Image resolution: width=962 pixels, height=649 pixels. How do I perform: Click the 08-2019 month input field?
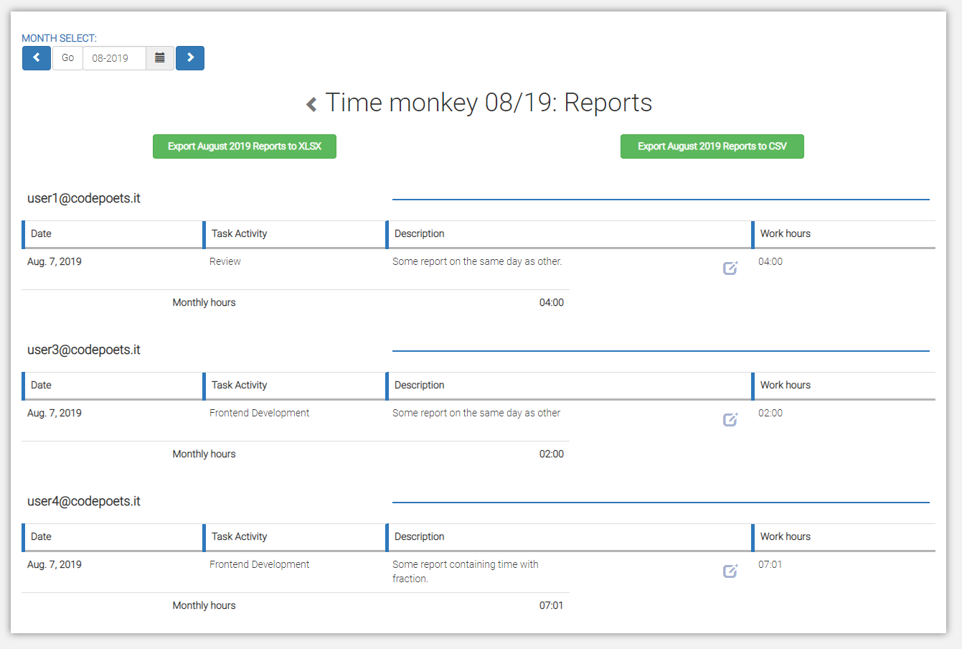pyautogui.click(x=115, y=58)
